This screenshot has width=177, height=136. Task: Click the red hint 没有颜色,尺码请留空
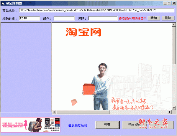click(132, 19)
